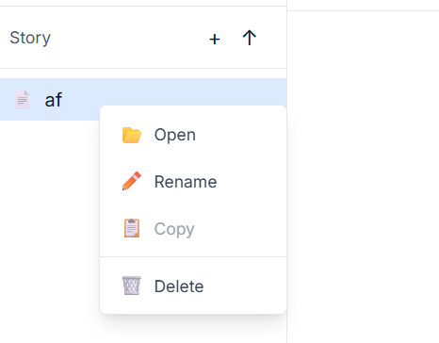Click the clipboard icon beside Copy

click(x=132, y=228)
